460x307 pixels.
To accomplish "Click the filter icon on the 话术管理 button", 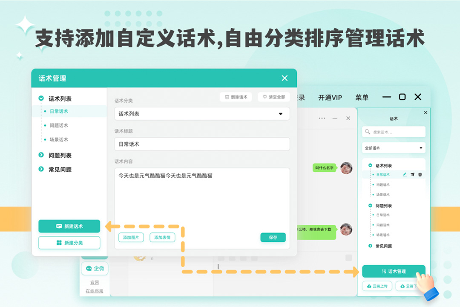I will pos(384,272).
